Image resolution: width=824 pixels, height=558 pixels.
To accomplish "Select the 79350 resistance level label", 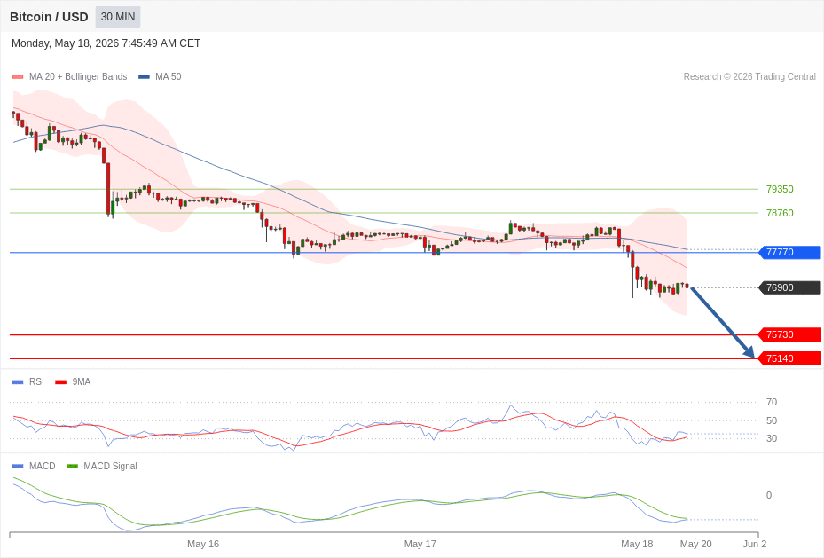I will click(x=780, y=189).
